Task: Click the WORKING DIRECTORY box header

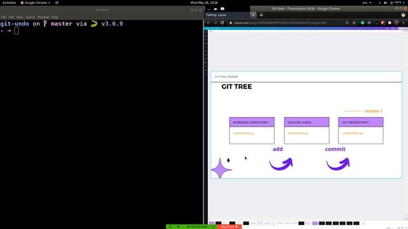Action: tap(252, 122)
